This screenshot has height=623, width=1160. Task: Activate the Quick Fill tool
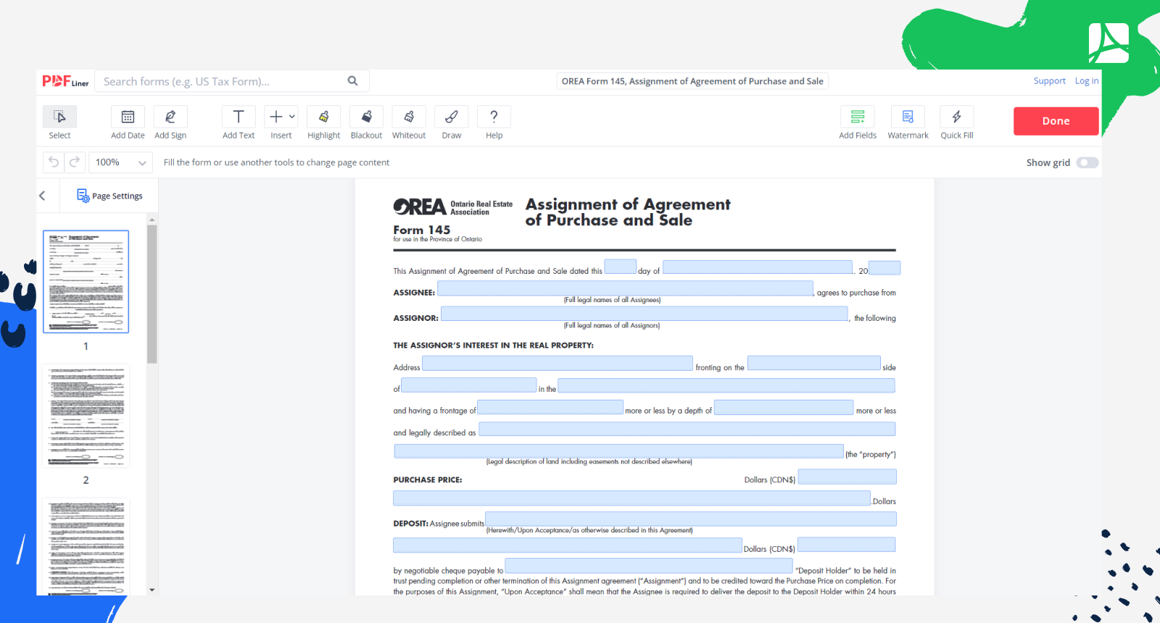[957, 123]
